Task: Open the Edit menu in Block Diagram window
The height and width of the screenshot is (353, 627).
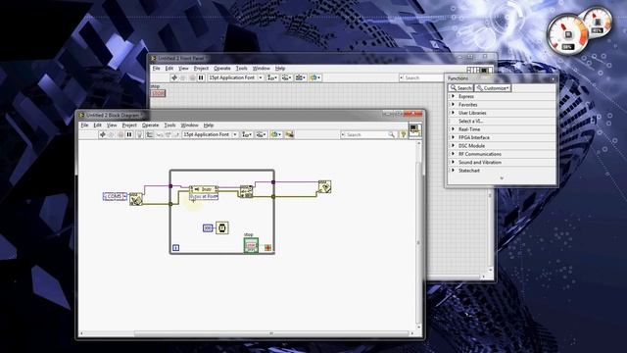Action: click(97, 126)
